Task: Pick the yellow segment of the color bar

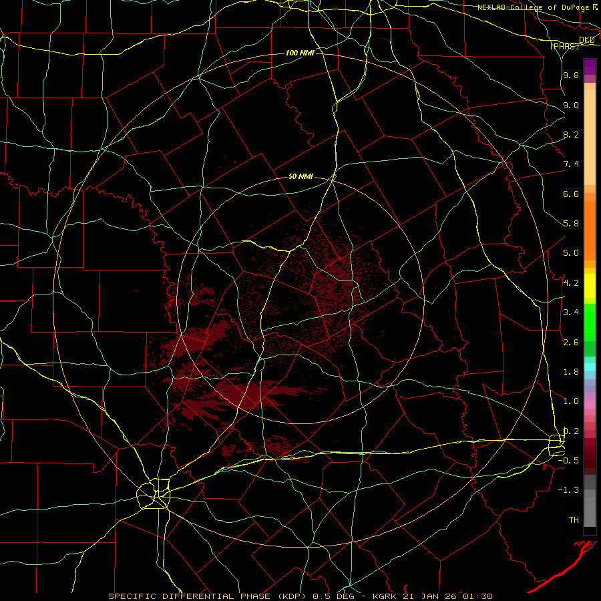Action: 590,286
